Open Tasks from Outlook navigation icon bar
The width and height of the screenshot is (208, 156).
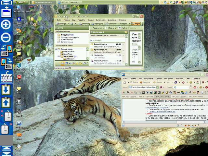[x=73, y=63]
